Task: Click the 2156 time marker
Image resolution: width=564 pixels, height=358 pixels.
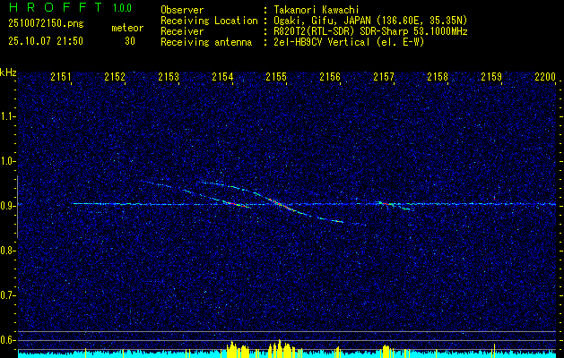Action: pos(330,77)
